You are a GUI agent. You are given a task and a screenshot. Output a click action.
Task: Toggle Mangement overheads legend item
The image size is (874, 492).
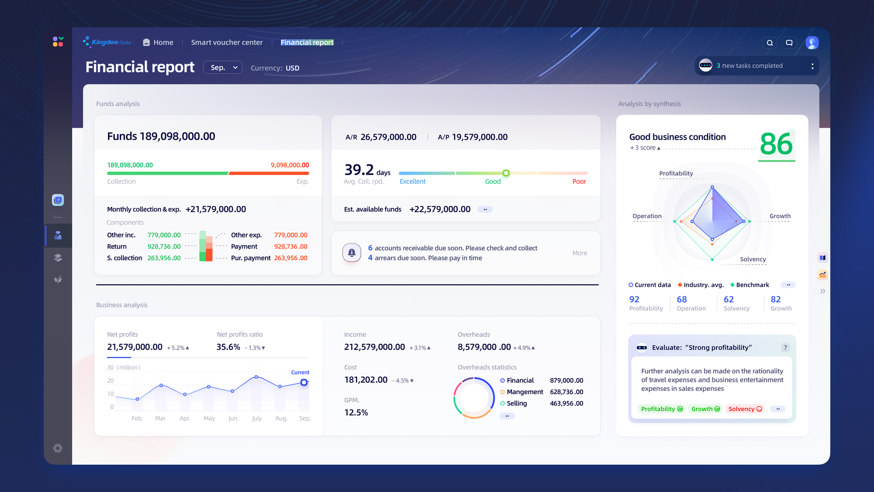pos(522,392)
